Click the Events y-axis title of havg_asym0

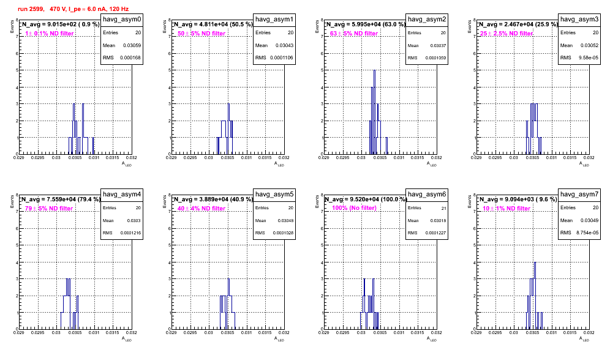[12, 27]
